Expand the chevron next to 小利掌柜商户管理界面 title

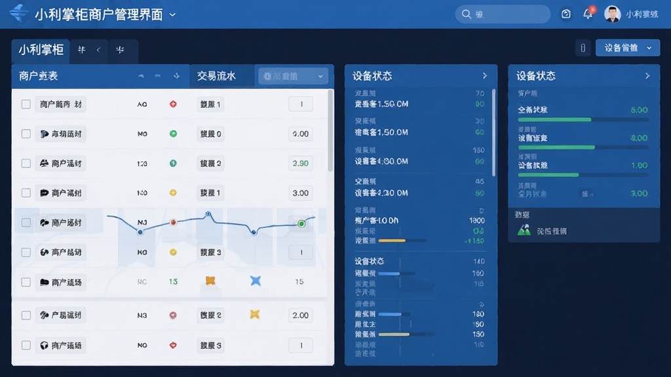tap(172, 14)
